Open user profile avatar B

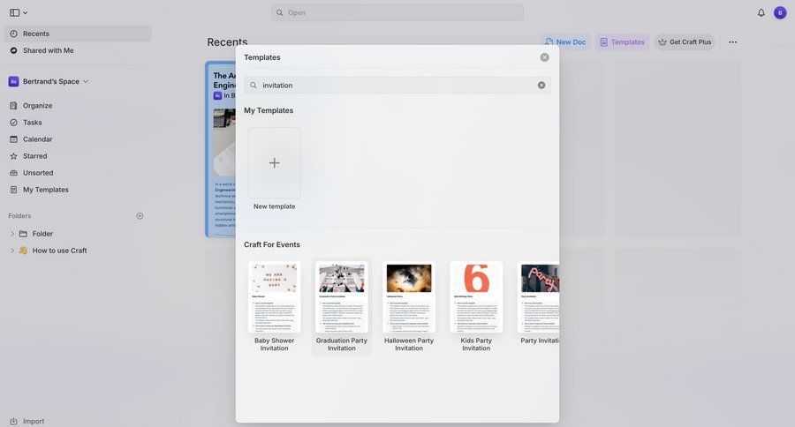(780, 12)
